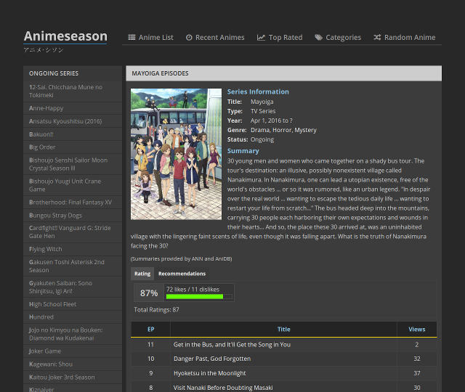Open Kagewani: Shou

click(x=73, y=364)
